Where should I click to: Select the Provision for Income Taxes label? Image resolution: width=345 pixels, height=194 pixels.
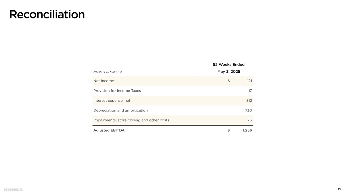(x=117, y=91)
